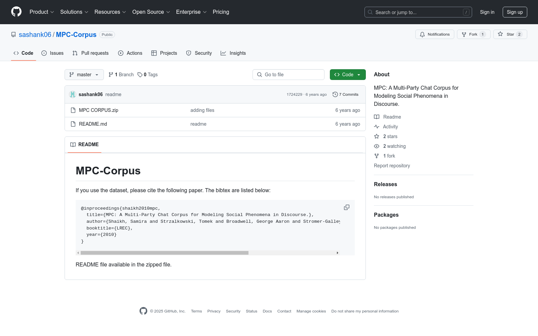Open the master branch selector
This screenshot has width=538, height=336.
click(84, 75)
